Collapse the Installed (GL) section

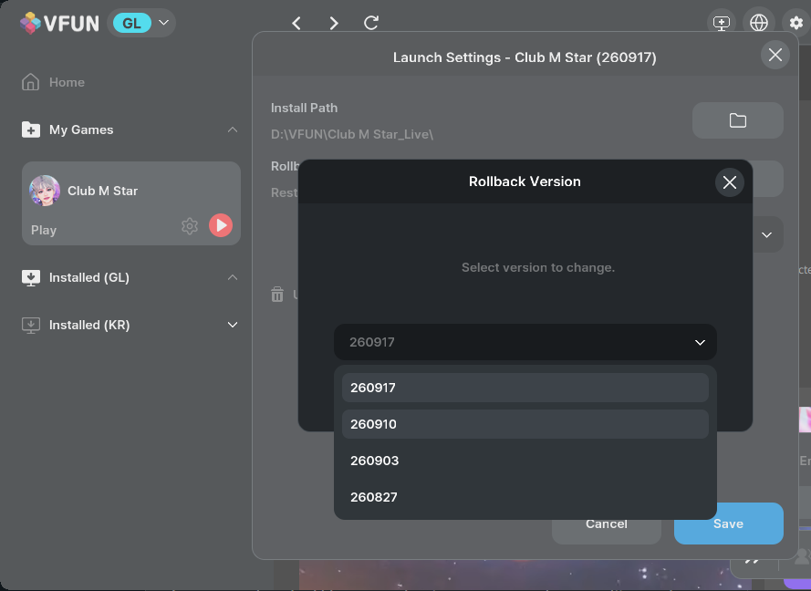(233, 277)
